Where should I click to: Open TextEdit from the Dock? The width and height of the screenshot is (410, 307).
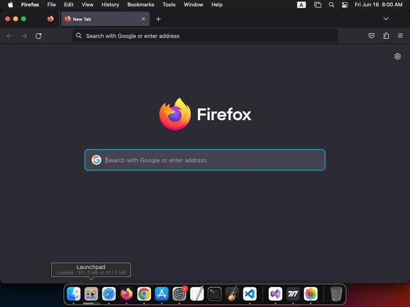[197, 294]
